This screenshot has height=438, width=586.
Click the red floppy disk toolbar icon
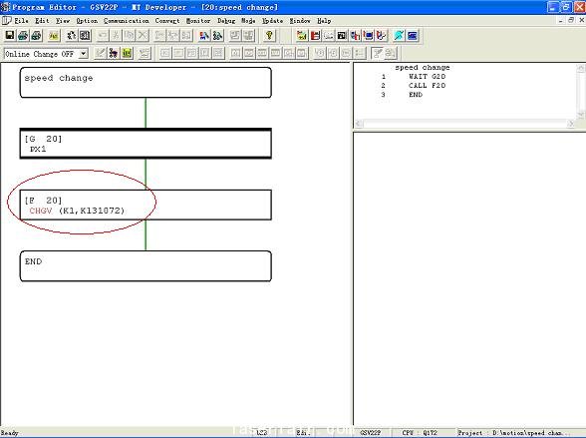pyautogui.click(x=315, y=36)
